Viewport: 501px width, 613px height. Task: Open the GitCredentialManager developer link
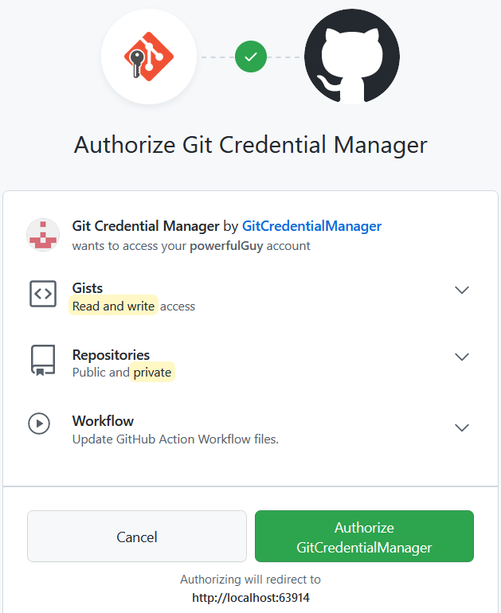coord(311,226)
